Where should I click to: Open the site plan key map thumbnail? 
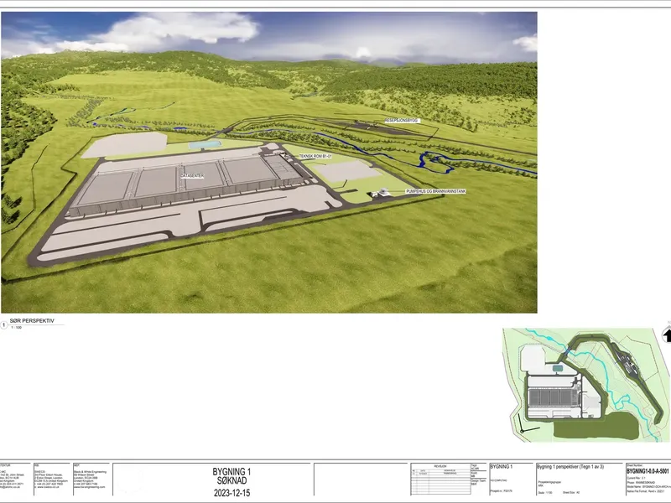(585, 385)
